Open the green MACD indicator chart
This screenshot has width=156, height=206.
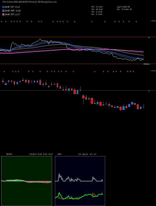pyautogui.click(x=27, y=181)
